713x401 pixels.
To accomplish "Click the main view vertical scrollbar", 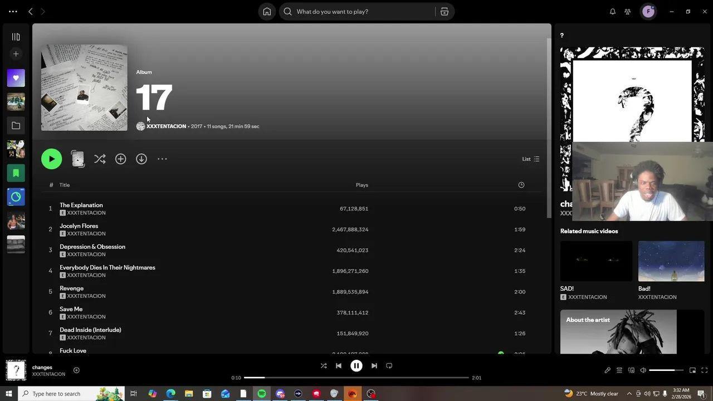I will tap(549, 128).
